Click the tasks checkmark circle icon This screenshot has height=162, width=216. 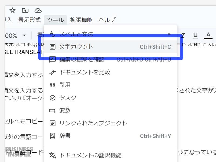point(52,98)
